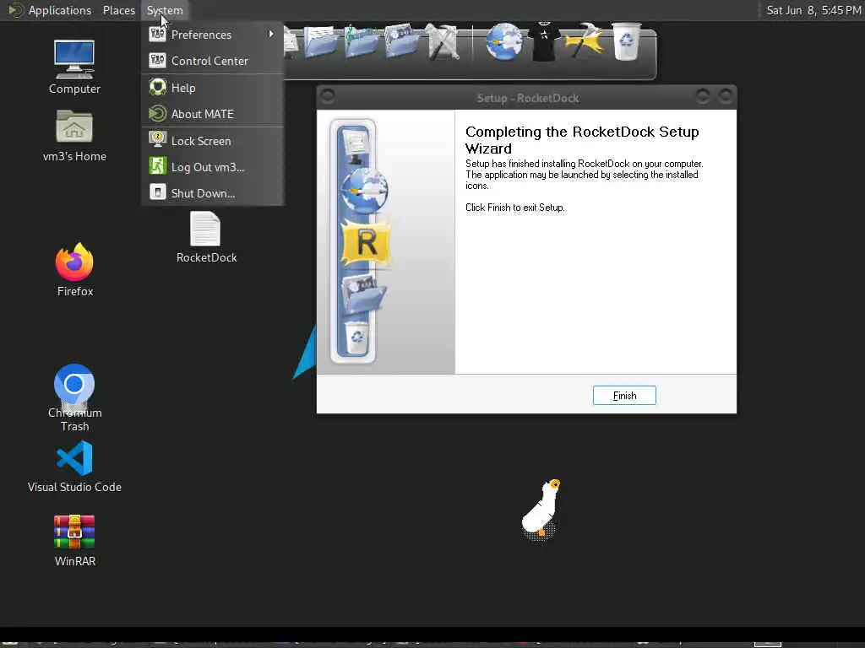Image resolution: width=865 pixels, height=648 pixels.
Task: Launch Firefox from the desktop
Action: [x=74, y=270]
